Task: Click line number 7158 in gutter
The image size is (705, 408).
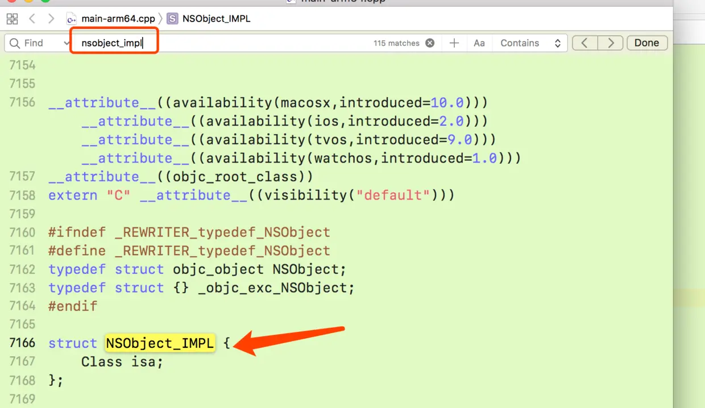Action: pyautogui.click(x=23, y=195)
